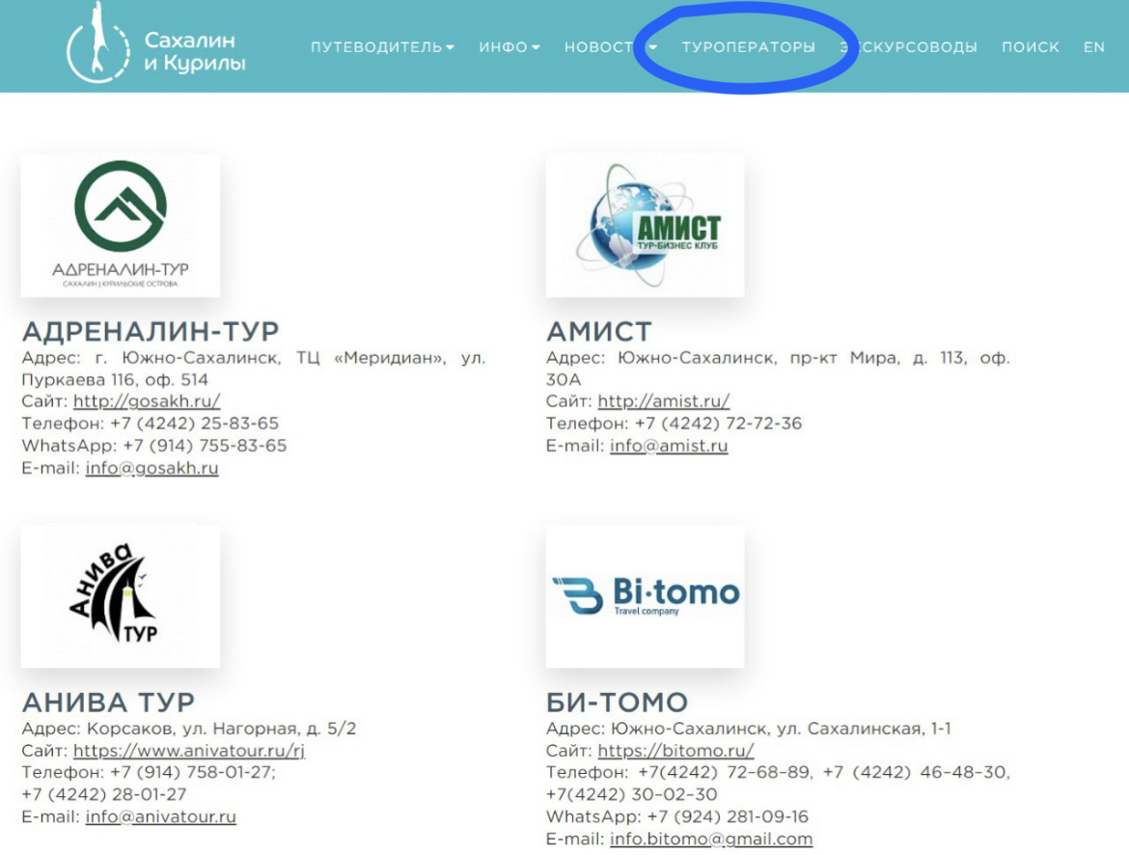The image size is (1129, 855).
Task: Open the ПОИСК search page
Action: [1032, 45]
